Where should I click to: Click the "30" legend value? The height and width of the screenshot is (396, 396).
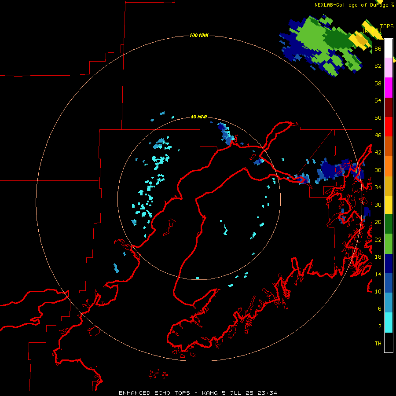tap(378, 205)
